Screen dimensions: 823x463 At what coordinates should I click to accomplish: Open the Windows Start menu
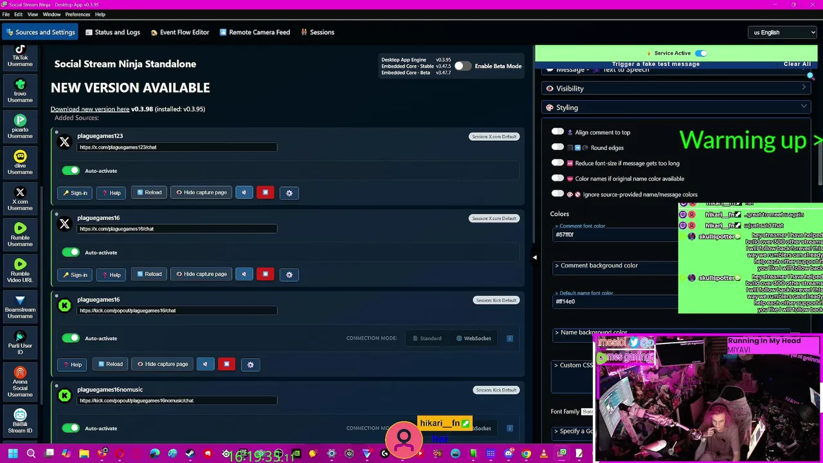13,454
